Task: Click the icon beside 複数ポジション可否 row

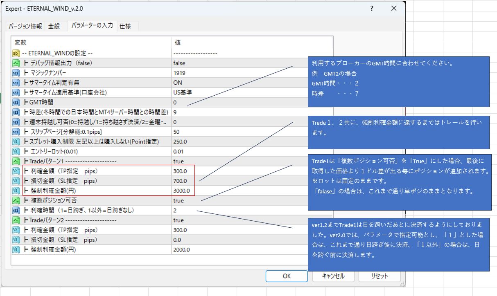Action: coord(16,200)
